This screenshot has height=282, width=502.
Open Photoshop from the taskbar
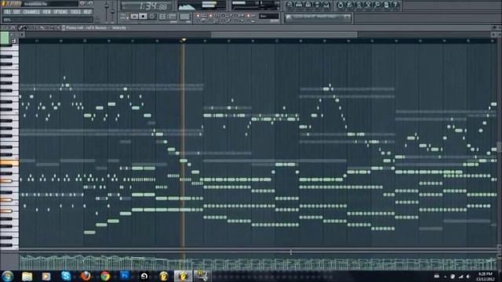(125, 276)
